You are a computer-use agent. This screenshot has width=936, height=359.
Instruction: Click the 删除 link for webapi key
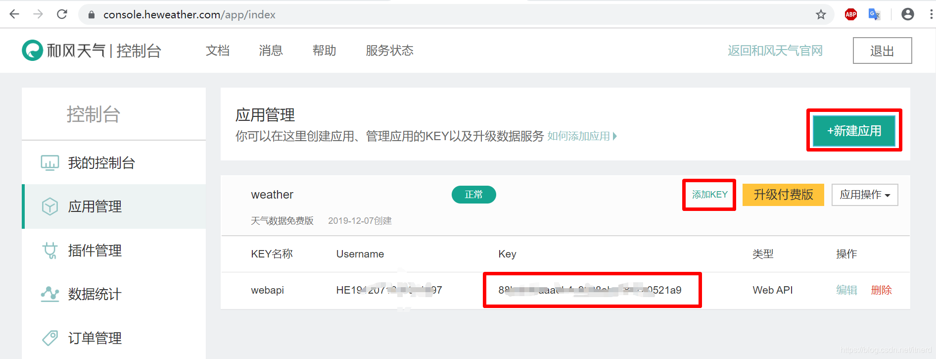[881, 290]
